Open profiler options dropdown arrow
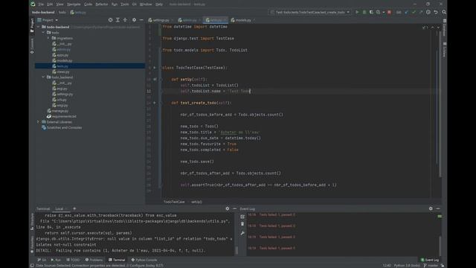Viewport: 476px width, 268px height. [x=384, y=12]
